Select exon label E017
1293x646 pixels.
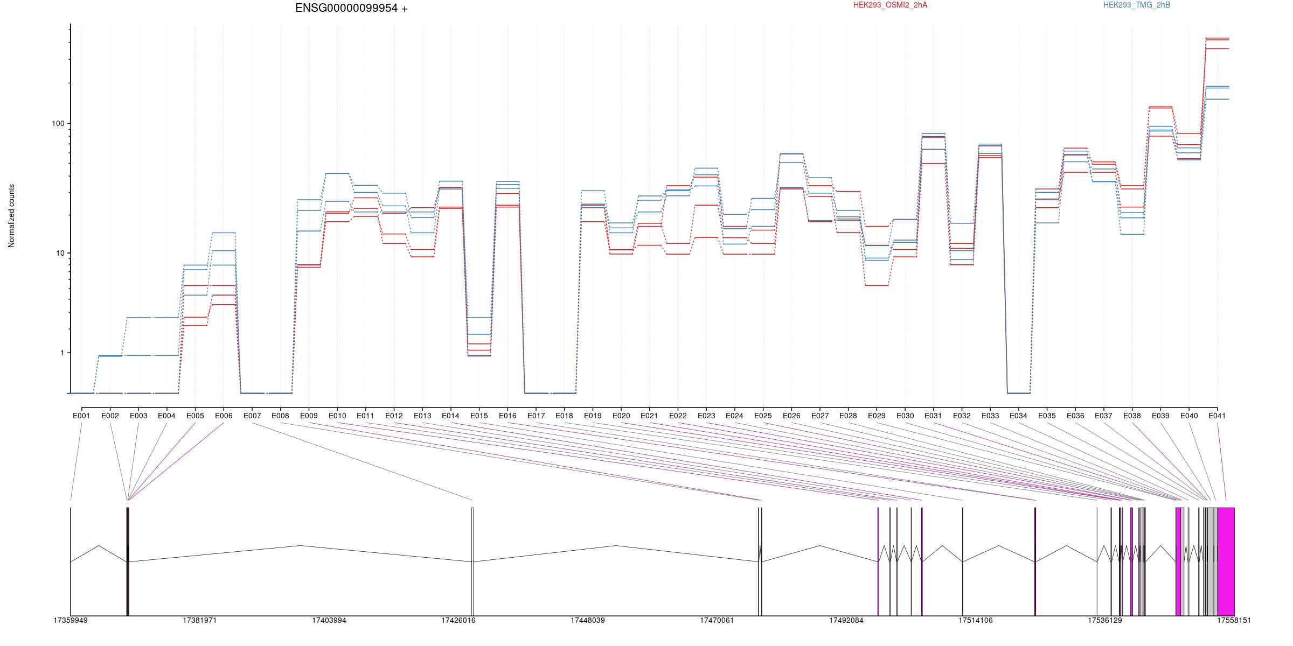536,416
